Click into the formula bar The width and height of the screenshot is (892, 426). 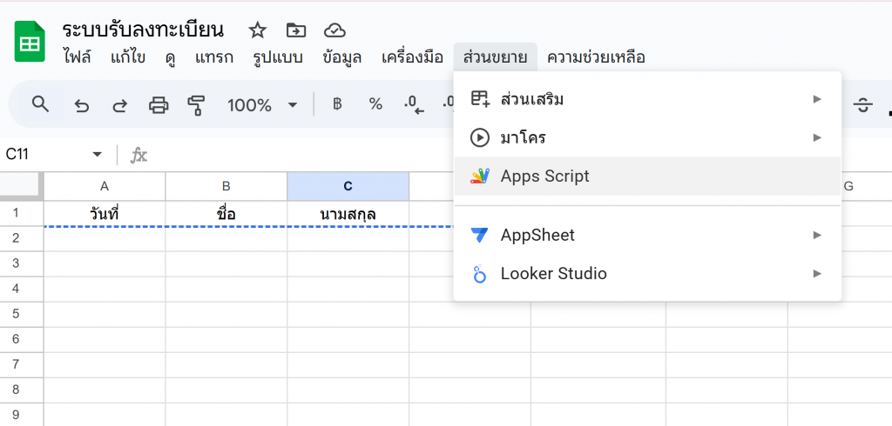[301, 155]
